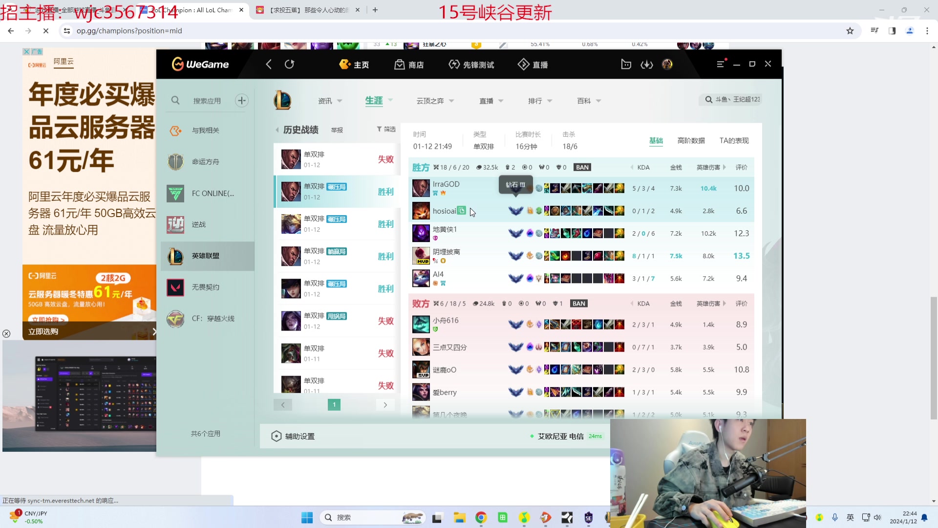938x528 pixels.
Task: Select the 01-11 失败 match with dark champion
Action: (337, 353)
